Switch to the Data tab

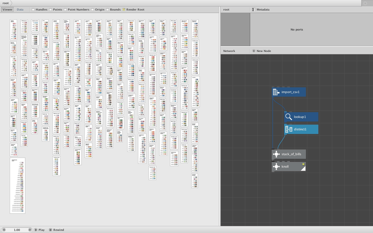click(x=20, y=10)
